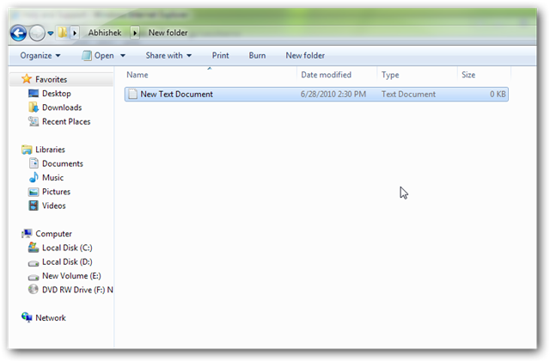Click the Downloads folder icon

click(34, 107)
